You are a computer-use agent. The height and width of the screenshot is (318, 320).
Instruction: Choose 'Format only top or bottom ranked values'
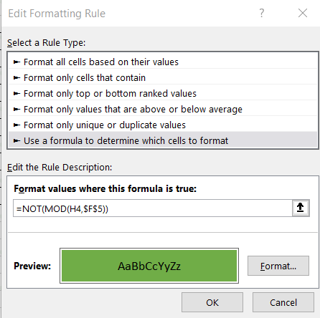(x=163, y=94)
